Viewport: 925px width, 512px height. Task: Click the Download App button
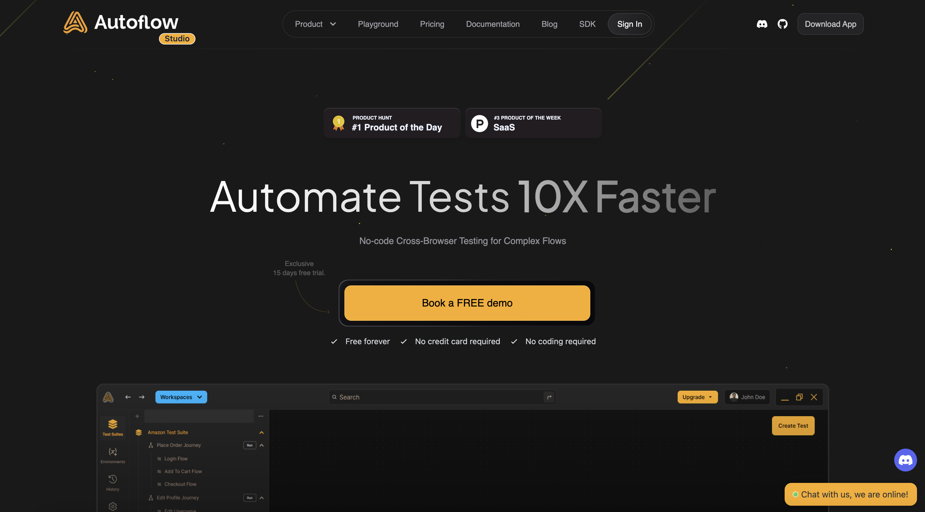[x=830, y=24]
